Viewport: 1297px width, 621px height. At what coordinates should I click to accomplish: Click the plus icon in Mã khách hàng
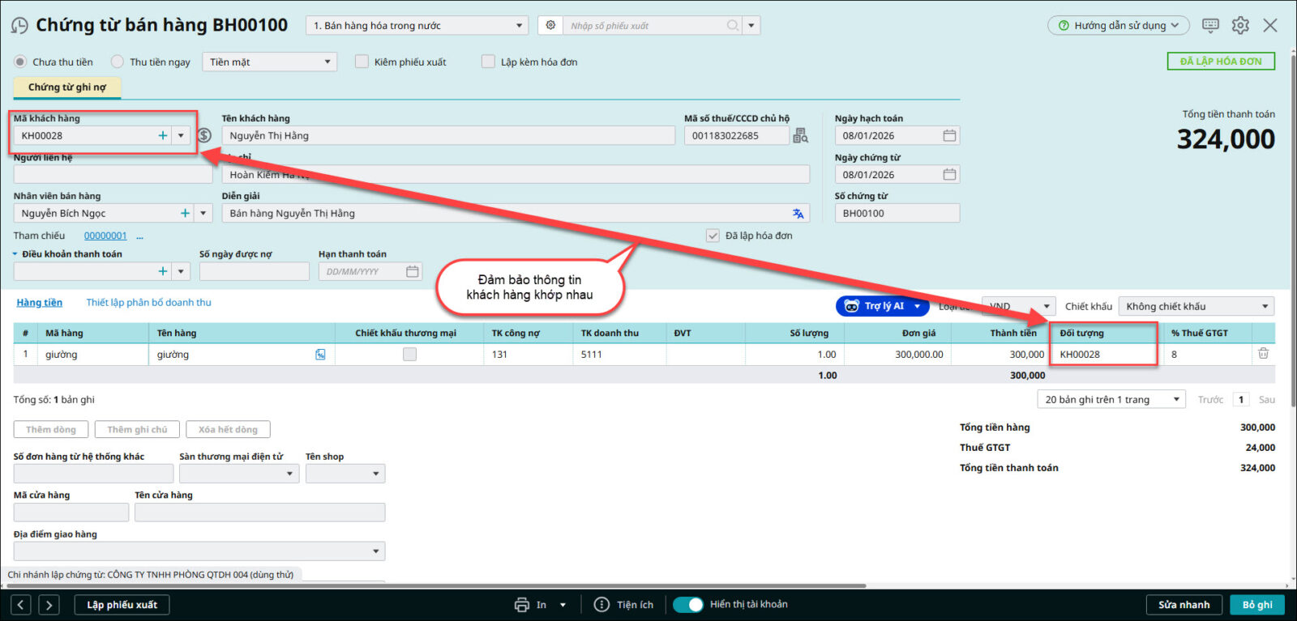click(x=162, y=136)
